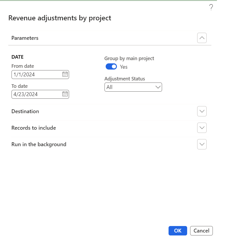This screenshot has height=244, width=227.
Task: Click the Records to include heading text
Action: coord(34,128)
